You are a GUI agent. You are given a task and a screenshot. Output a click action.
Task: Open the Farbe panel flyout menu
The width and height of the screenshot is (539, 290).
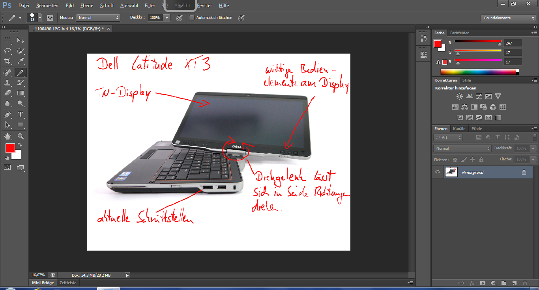click(534, 33)
